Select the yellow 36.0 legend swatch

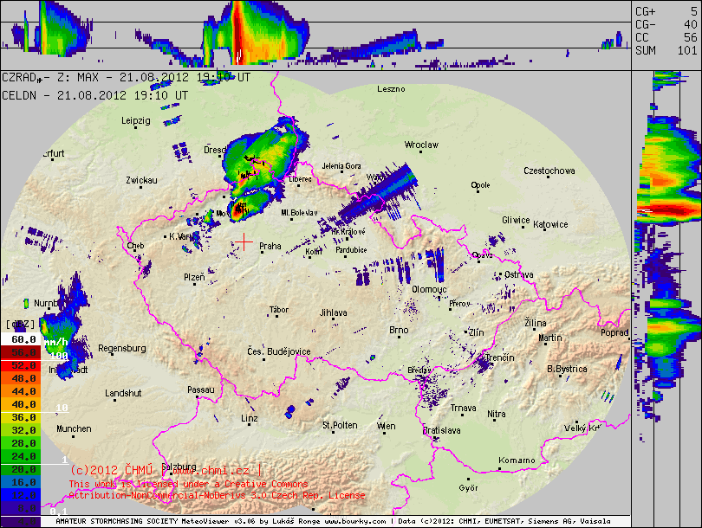pos(20,417)
